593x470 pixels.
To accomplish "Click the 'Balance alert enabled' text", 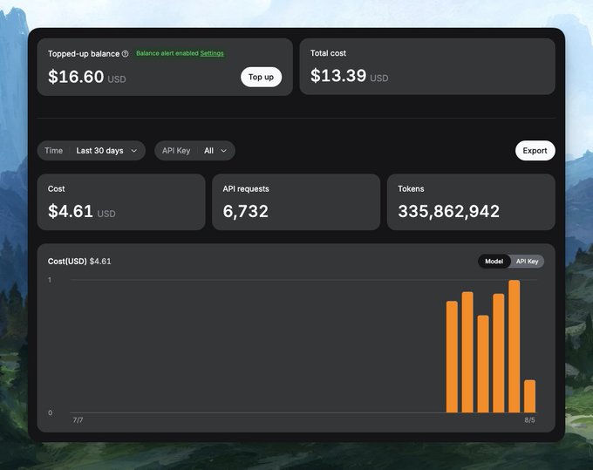I will click(167, 53).
